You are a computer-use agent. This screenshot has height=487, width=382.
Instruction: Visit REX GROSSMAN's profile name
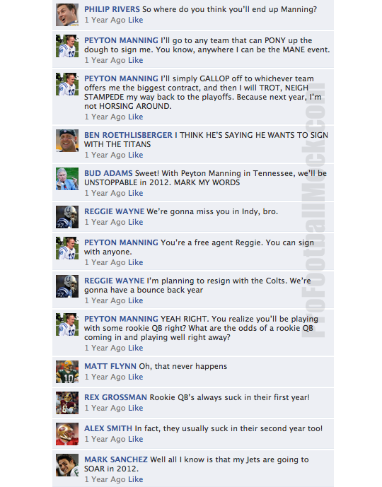coord(115,397)
